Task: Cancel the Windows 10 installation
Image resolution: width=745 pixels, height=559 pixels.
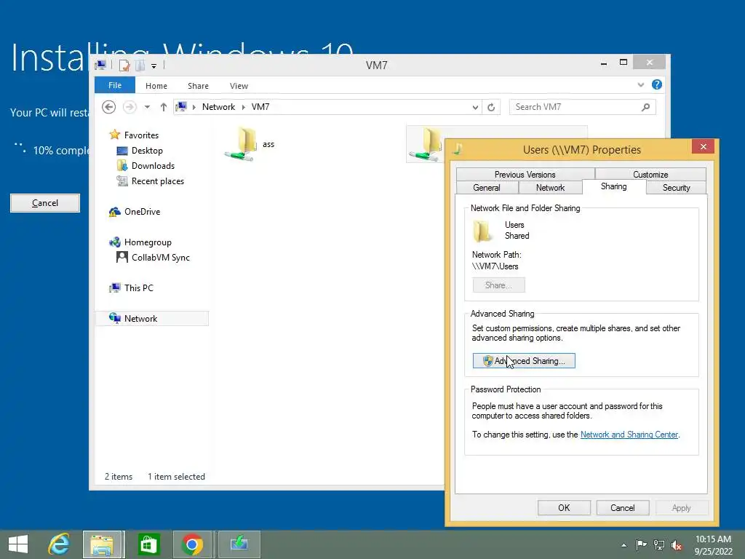Action: [x=45, y=203]
